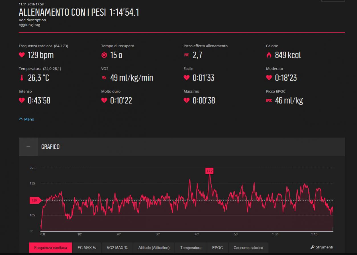Click the heart icon beside Intenso time 0:43'58
The height and width of the screenshot is (255, 357).
tap(22, 100)
